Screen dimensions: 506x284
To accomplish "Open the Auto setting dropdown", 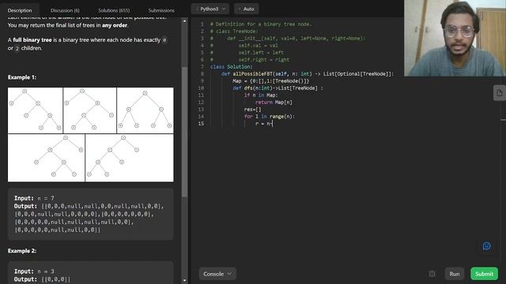I will tap(247, 9).
